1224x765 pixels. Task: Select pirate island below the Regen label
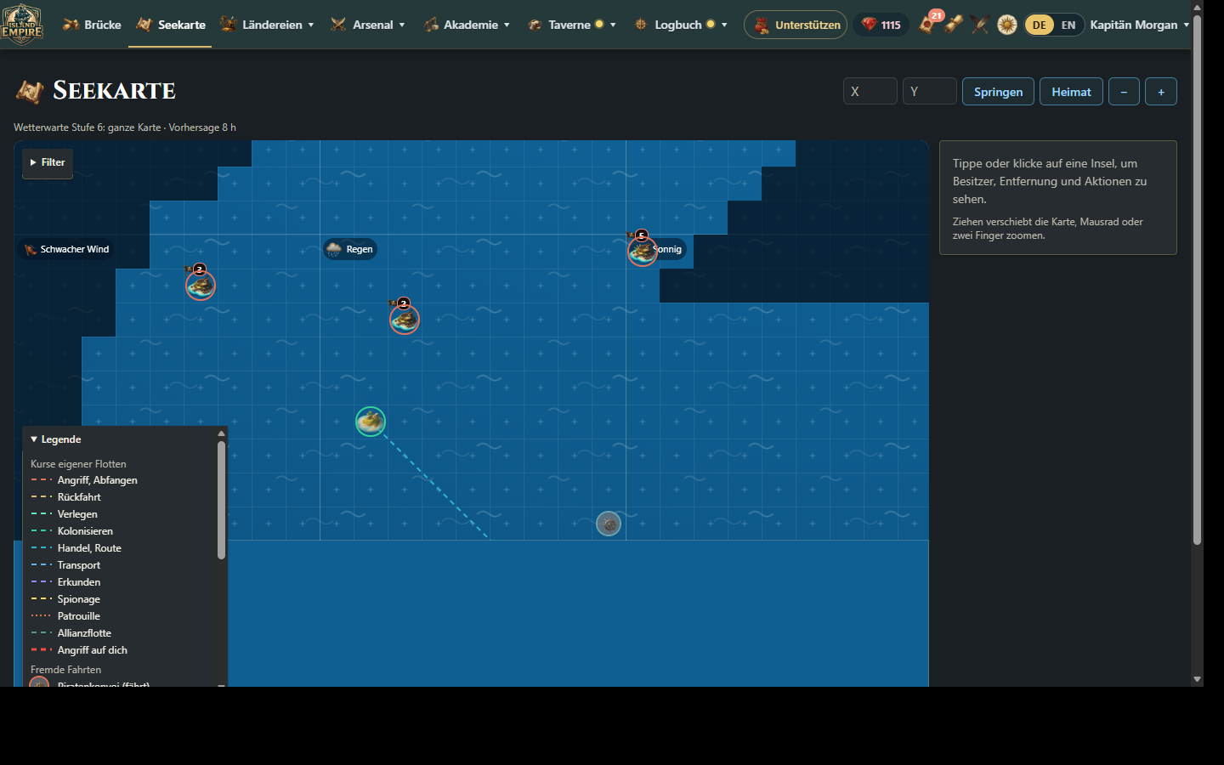click(x=404, y=319)
